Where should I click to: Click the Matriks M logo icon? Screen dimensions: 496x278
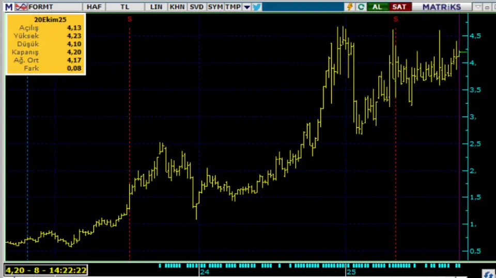(9, 7)
